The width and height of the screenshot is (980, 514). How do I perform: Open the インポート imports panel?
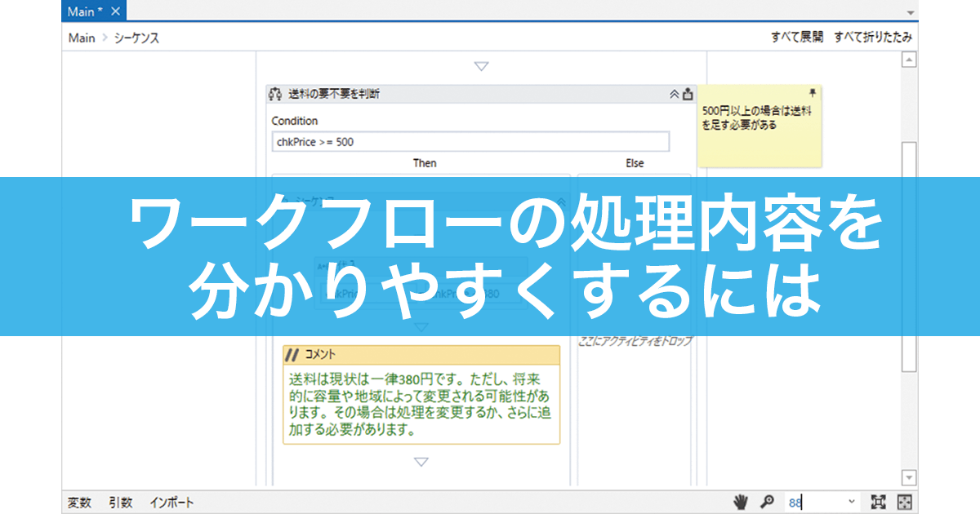(x=171, y=503)
